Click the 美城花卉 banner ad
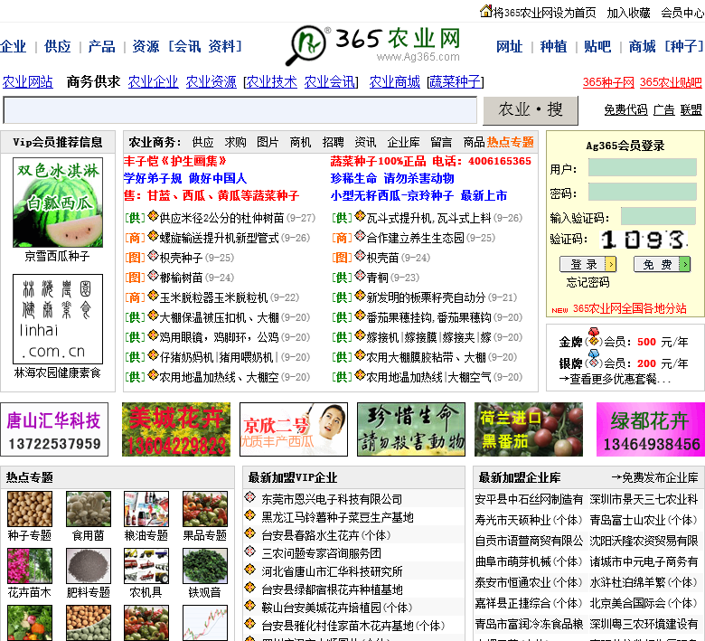 coord(176,429)
